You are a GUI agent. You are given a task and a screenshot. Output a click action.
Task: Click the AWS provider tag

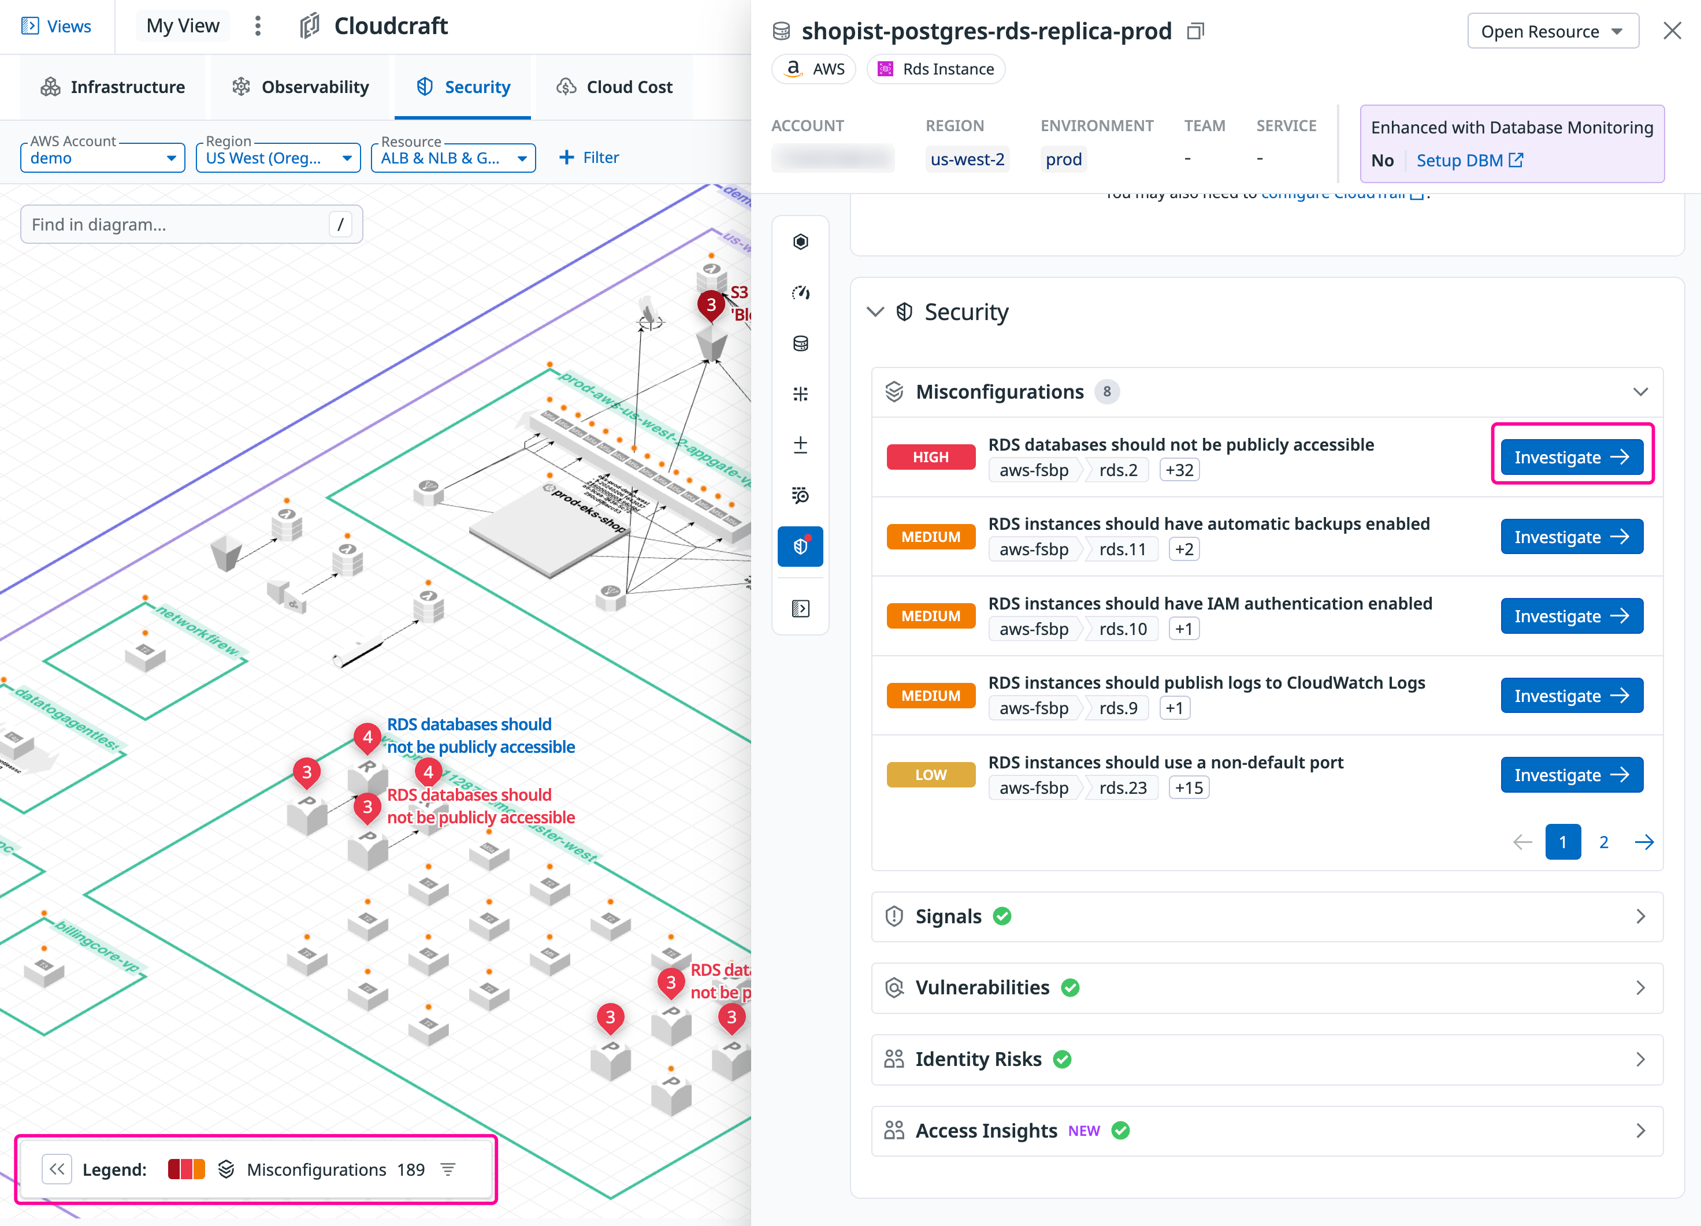814,69
